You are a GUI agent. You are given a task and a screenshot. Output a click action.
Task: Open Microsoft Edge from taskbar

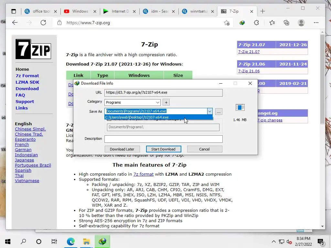coord(71,242)
